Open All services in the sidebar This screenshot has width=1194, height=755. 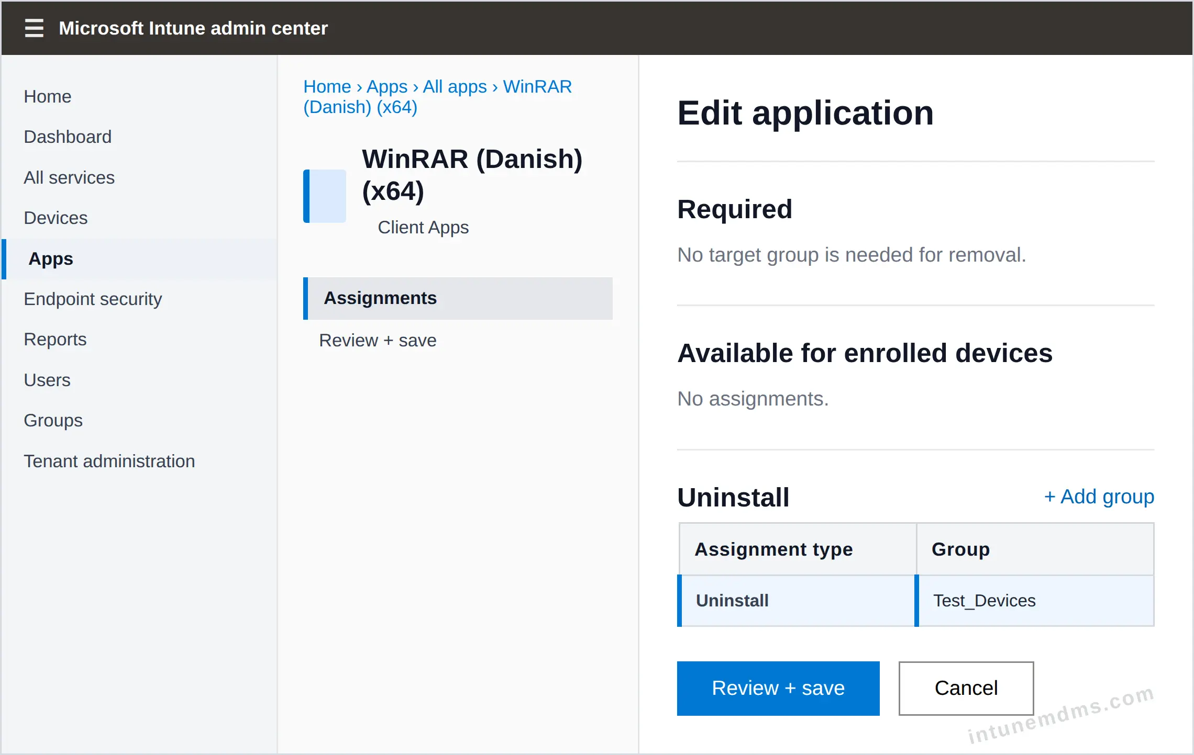tap(69, 177)
